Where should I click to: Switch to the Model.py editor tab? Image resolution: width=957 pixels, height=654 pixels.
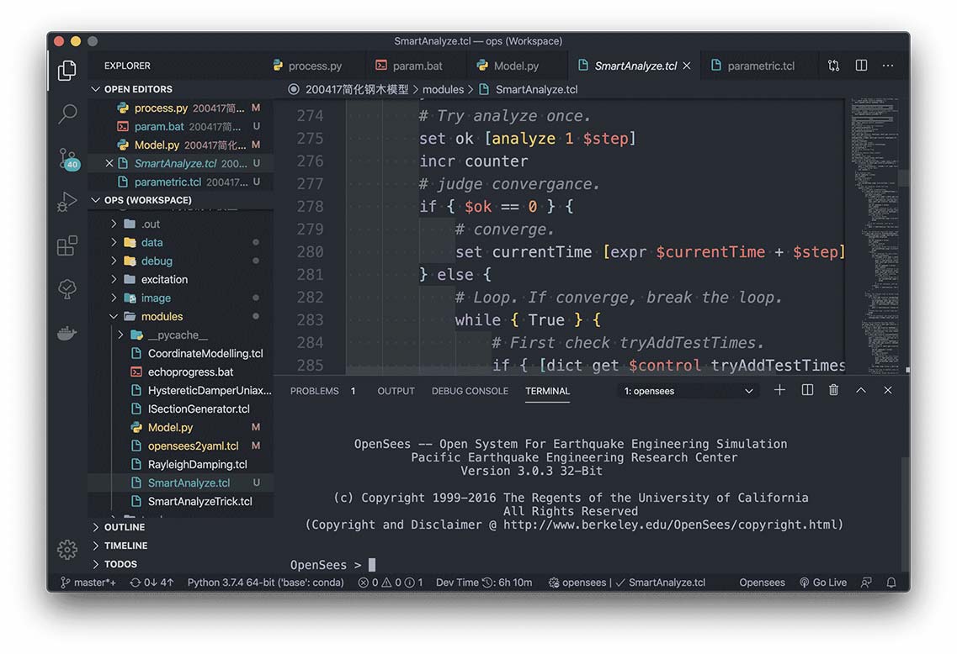(516, 66)
